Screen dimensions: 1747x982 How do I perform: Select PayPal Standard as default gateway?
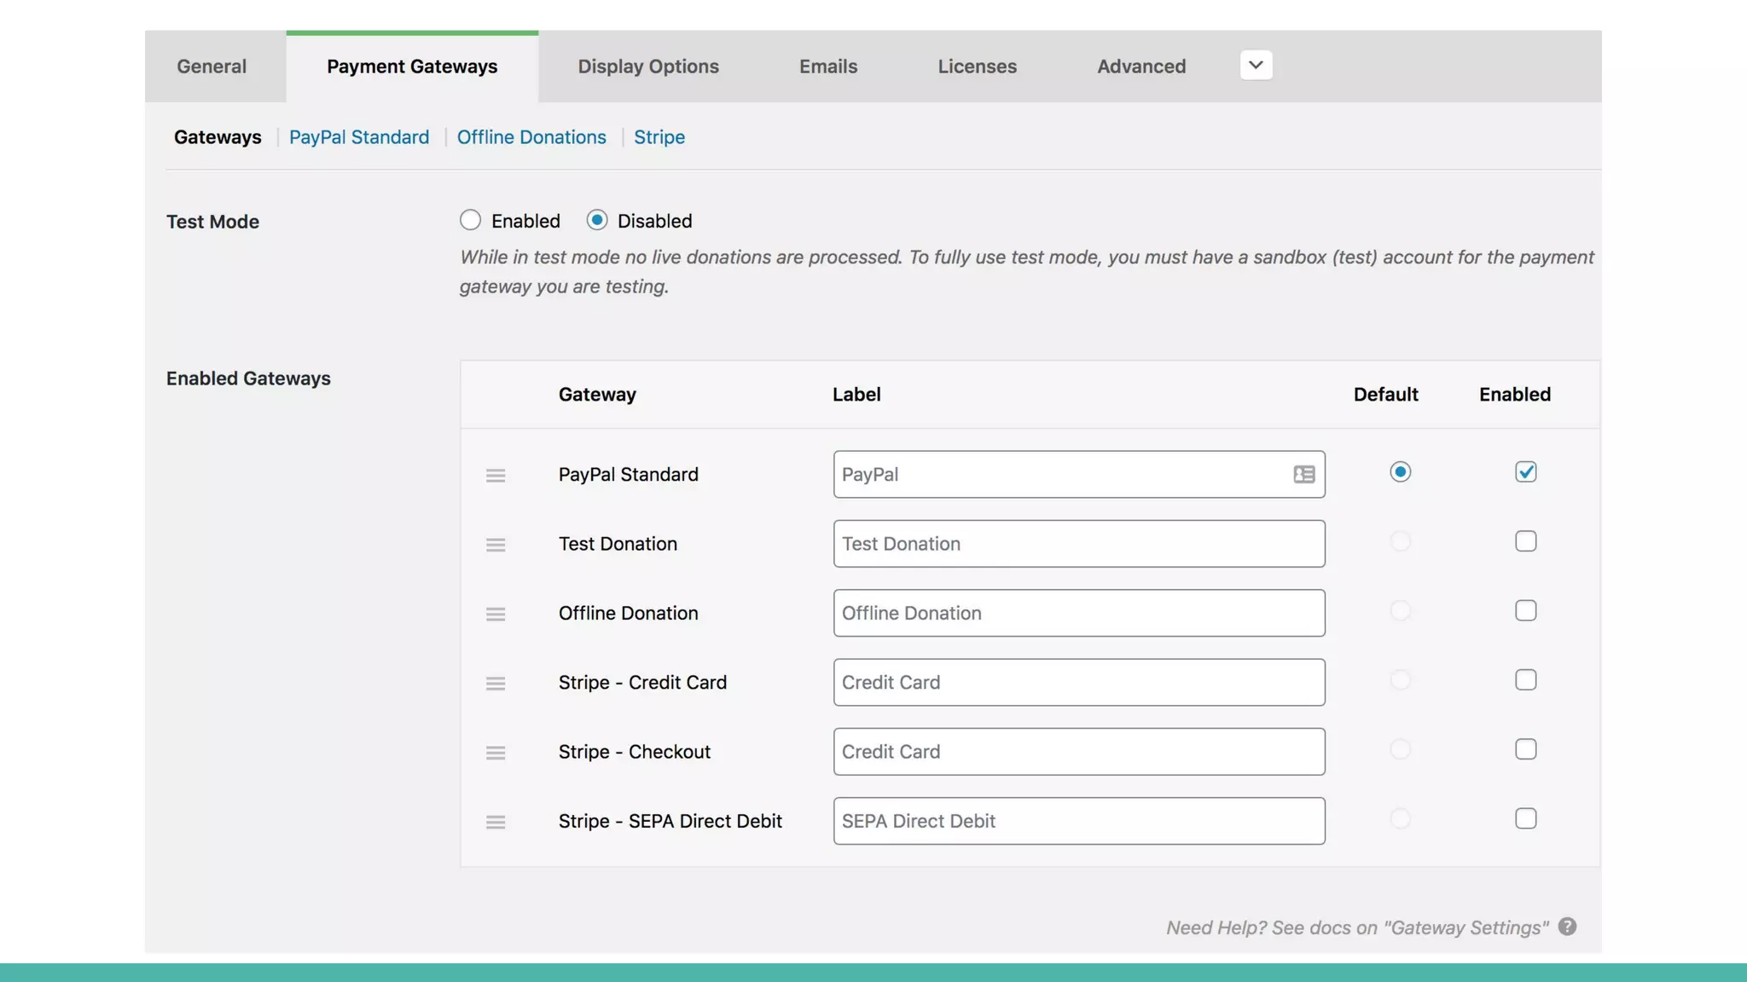(1400, 472)
